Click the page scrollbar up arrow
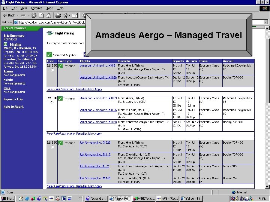The height and width of the screenshot is (202, 270). (x=267, y=28)
